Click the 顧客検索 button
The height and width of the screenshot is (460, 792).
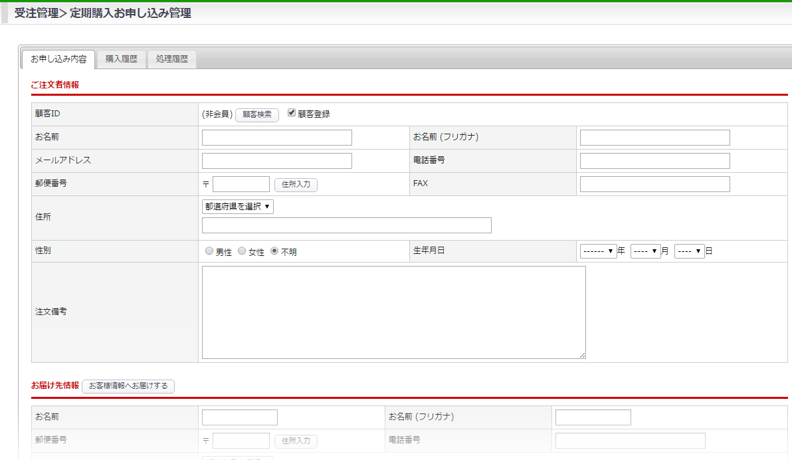(x=257, y=114)
